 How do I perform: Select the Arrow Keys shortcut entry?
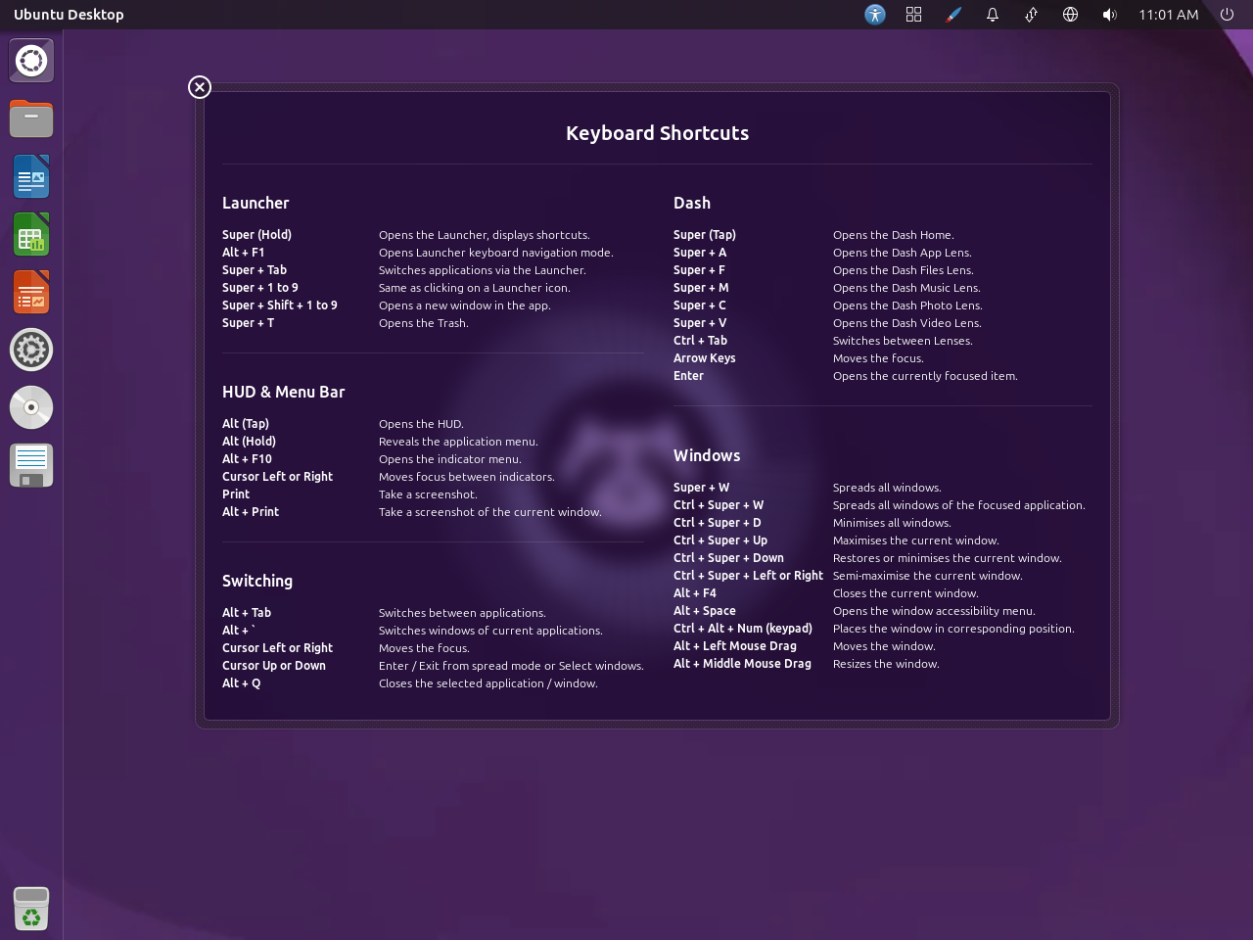point(705,358)
